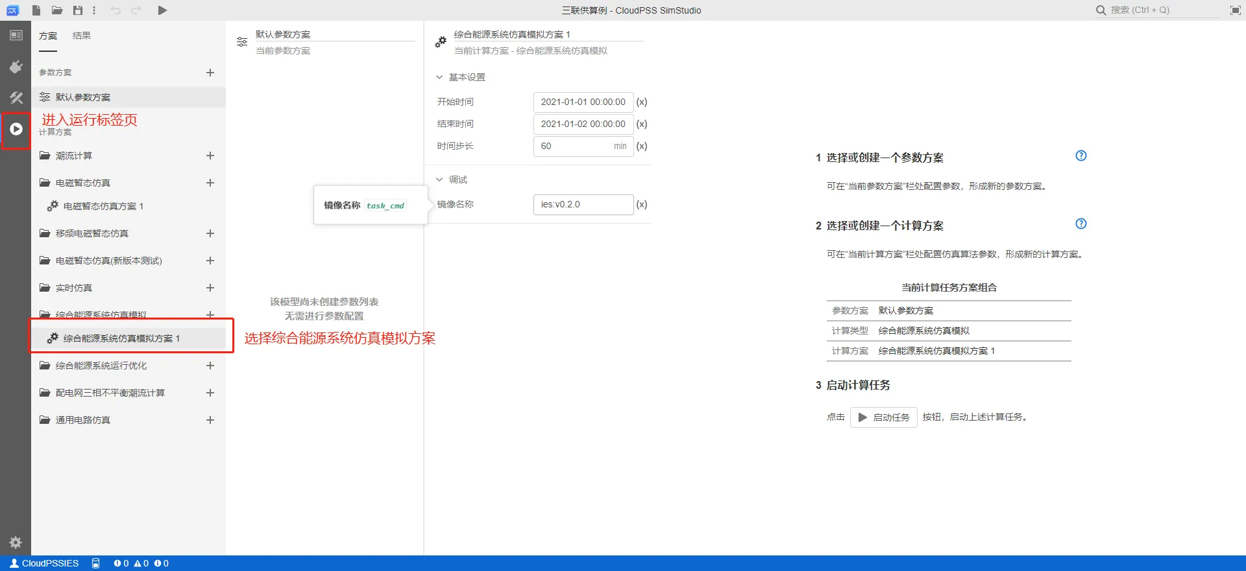1246x571 pixels.
Task: Edit the 结束时间 field
Action: click(583, 124)
